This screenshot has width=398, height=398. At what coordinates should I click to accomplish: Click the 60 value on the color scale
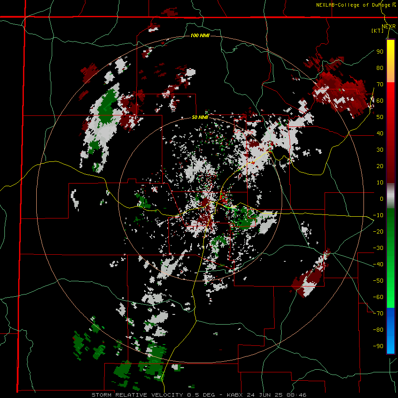[380, 100]
